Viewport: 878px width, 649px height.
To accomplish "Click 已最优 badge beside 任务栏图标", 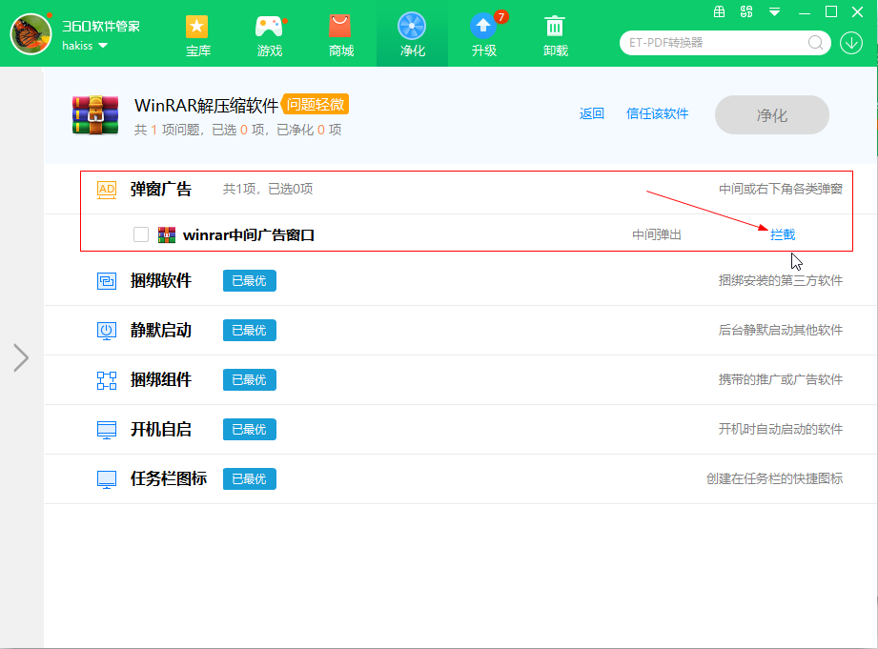I will tap(249, 478).
